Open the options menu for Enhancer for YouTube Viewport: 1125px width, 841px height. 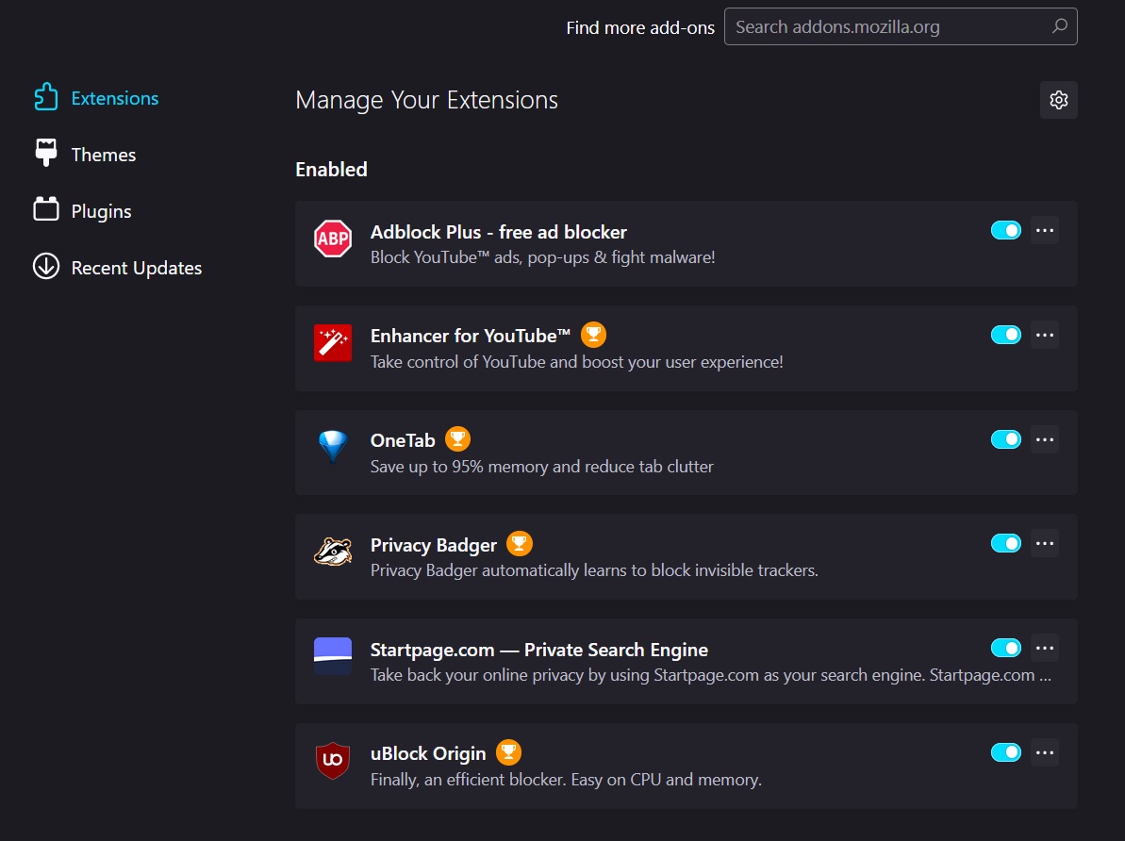[x=1045, y=334]
